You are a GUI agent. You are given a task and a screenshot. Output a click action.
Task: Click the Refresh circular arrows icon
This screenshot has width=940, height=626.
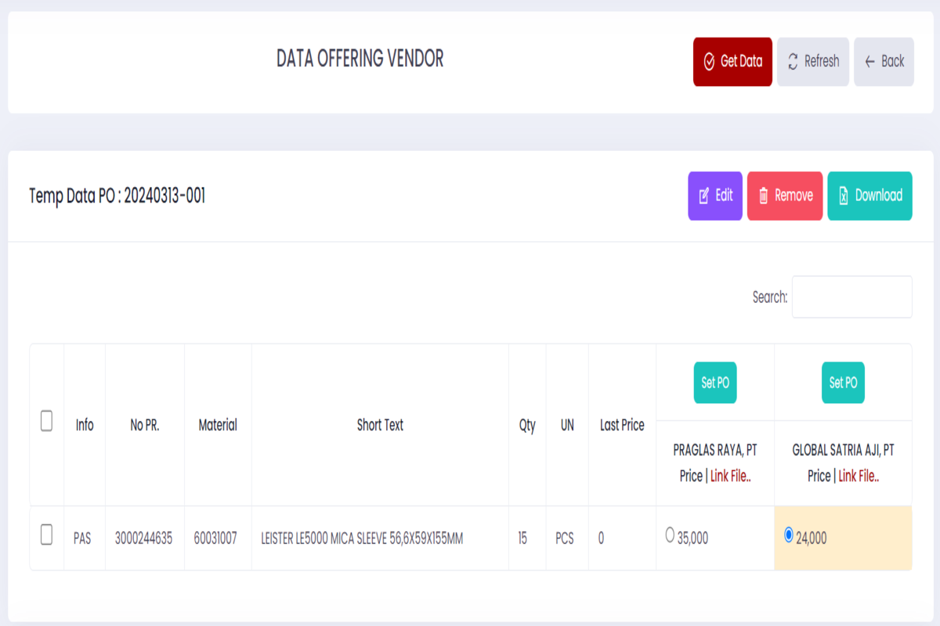tap(793, 62)
